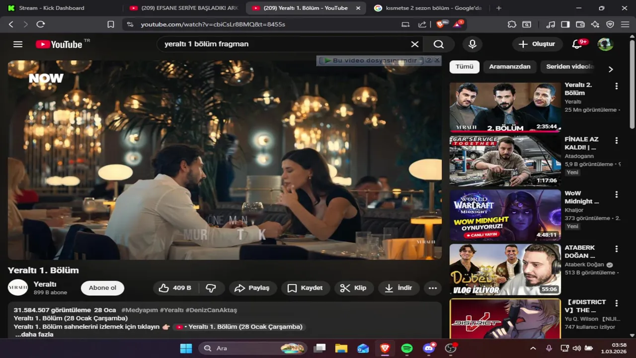
Task: Open Leo AI sparkle icon
Action: tap(595, 24)
